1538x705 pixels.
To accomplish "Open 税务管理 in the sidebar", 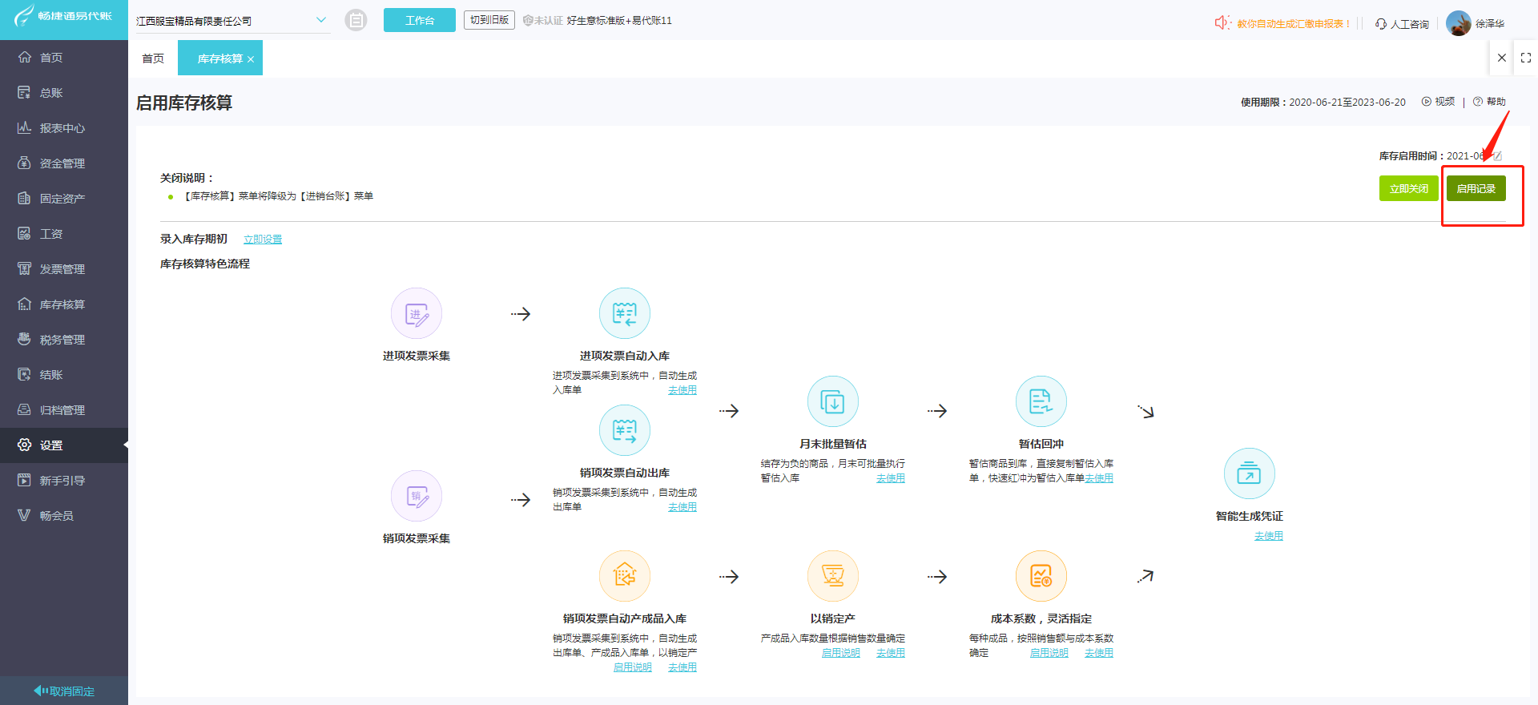I will [62, 340].
